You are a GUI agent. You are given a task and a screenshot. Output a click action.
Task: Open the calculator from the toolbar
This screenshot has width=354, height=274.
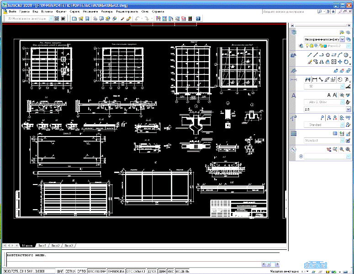click(190, 19)
